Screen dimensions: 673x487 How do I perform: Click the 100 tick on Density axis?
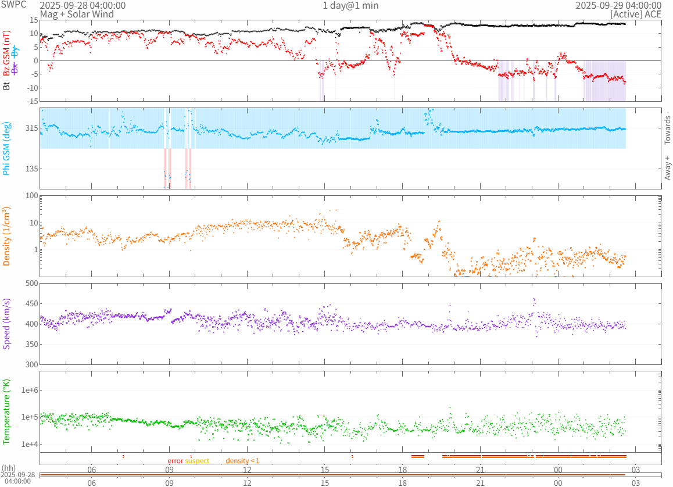(x=32, y=196)
